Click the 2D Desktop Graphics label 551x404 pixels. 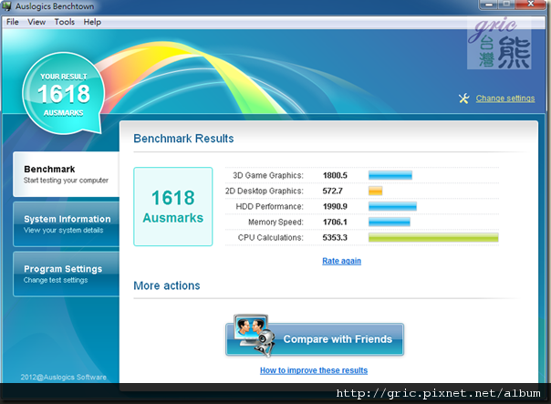[265, 191]
